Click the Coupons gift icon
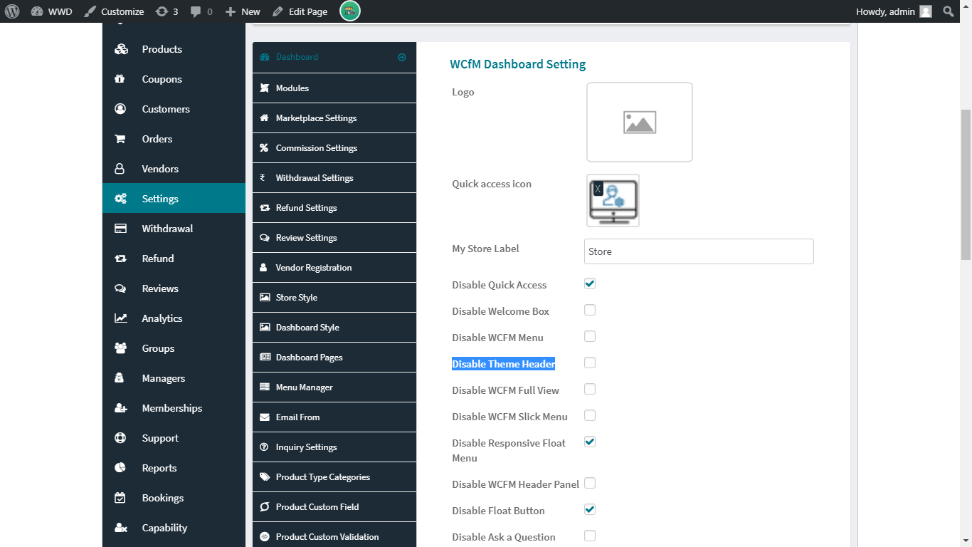This screenshot has height=547, width=972. tap(120, 79)
